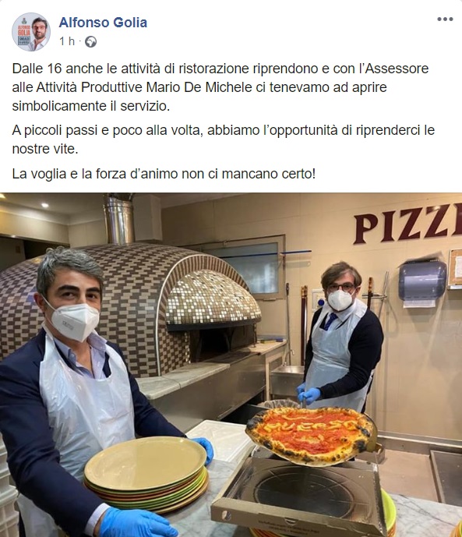
Task: Click the line 'La voglia e la forza d'animo'
Action: 164,174
